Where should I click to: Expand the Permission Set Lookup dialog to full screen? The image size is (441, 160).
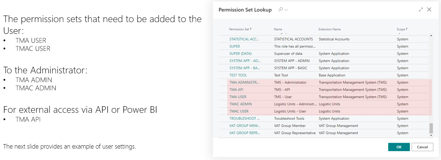pyautogui.click(x=421, y=10)
